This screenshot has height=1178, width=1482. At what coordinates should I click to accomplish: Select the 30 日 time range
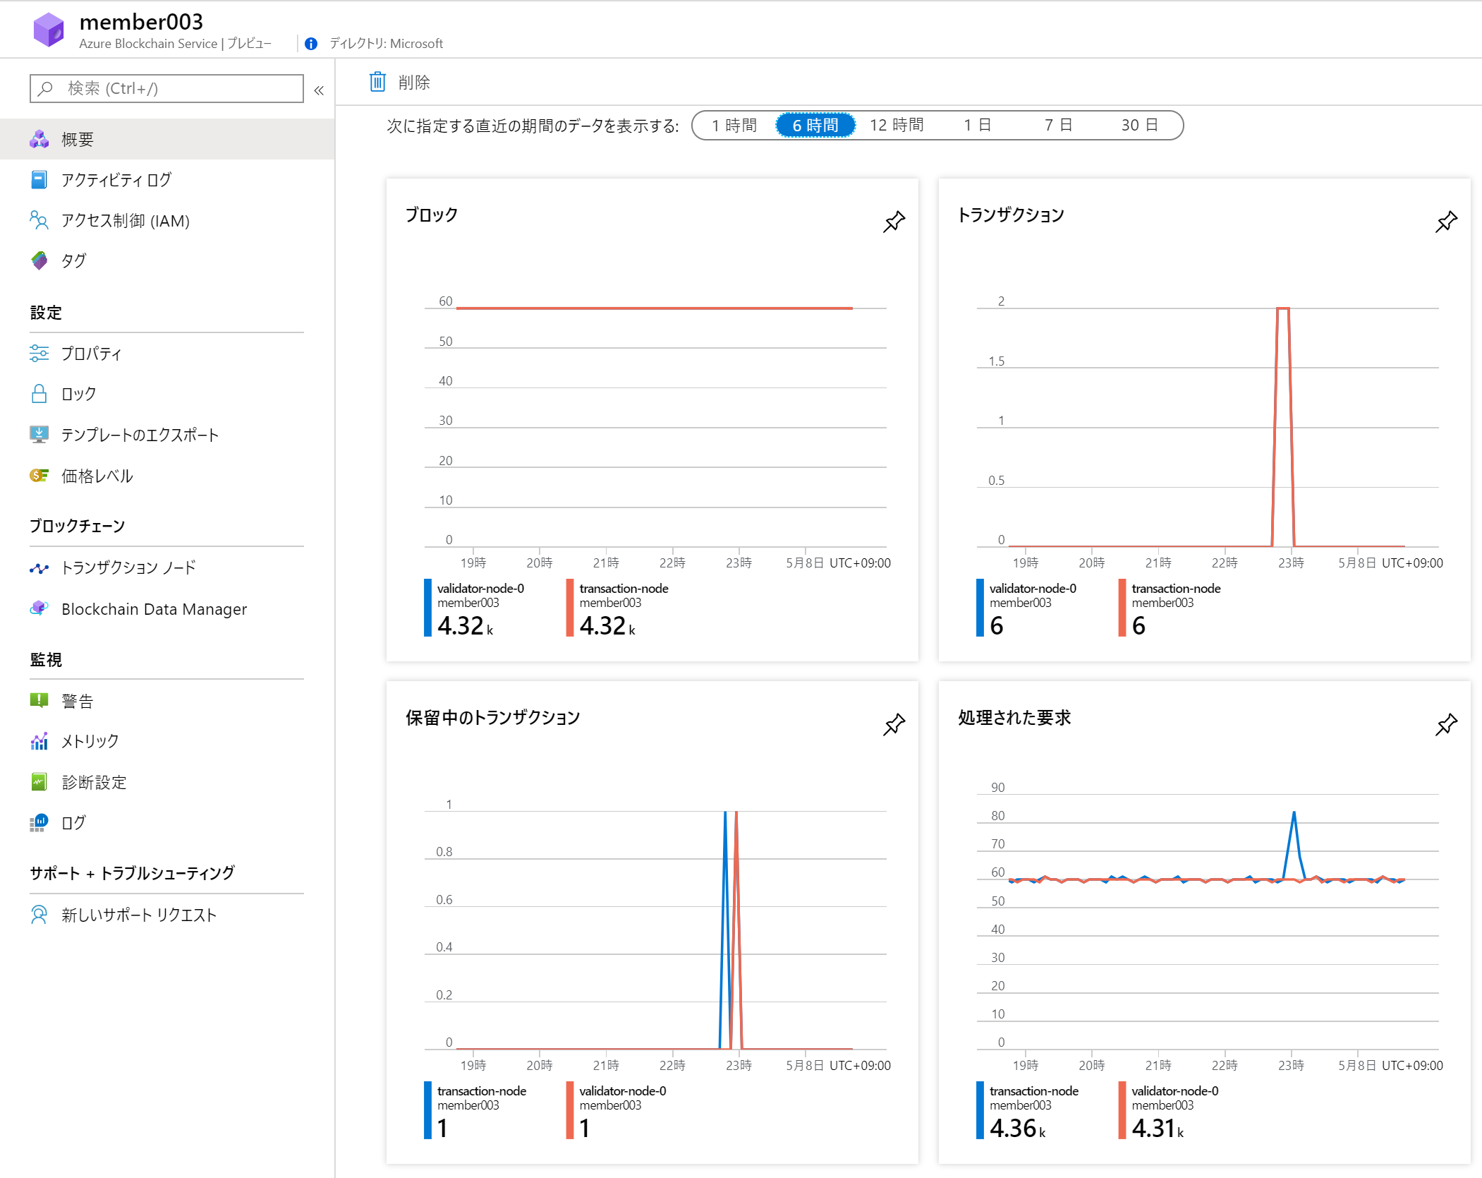pyautogui.click(x=1139, y=126)
